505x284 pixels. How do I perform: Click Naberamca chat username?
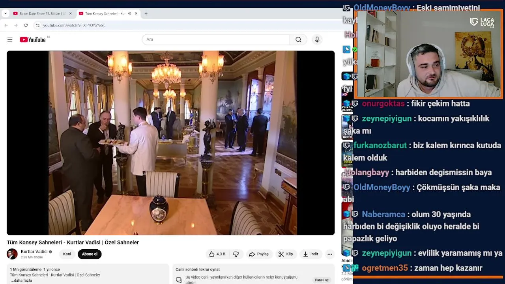383,215
